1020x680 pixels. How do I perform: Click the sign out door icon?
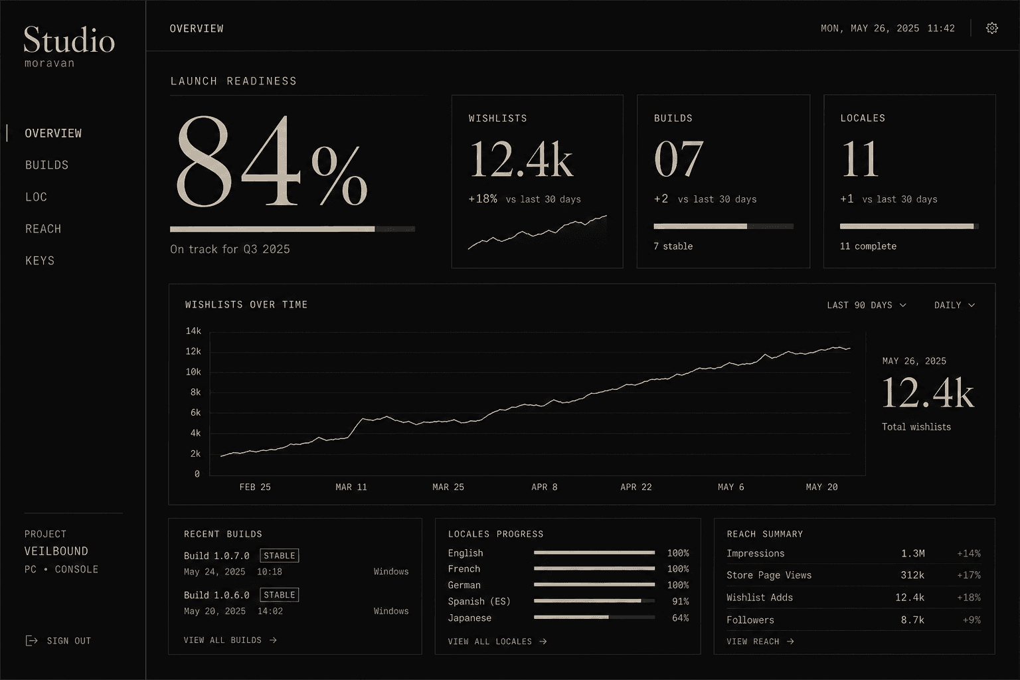tap(31, 640)
